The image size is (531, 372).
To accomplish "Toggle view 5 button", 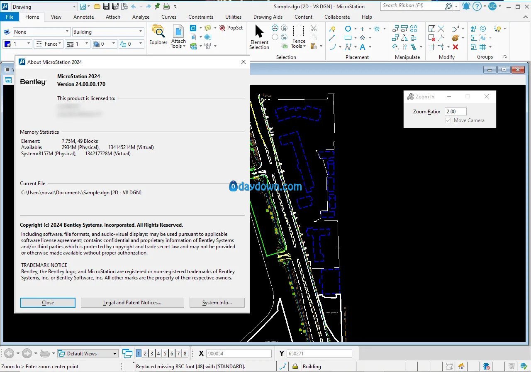I will pyautogui.click(x=165, y=353).
